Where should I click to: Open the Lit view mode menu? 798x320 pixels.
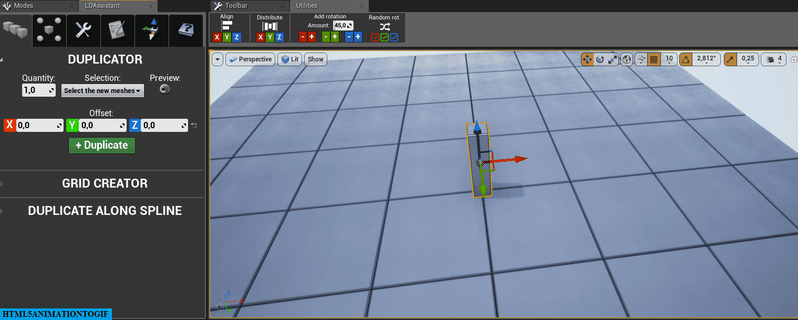tap(289, 59)
